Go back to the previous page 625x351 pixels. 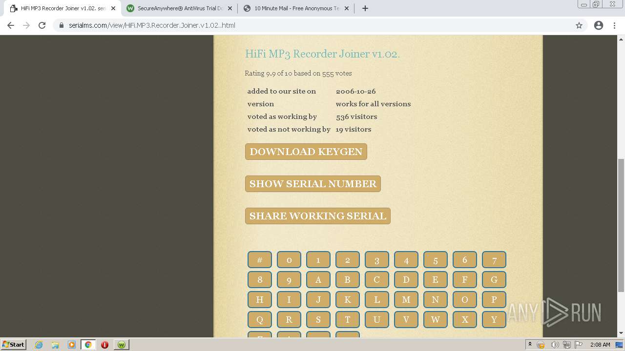pos(11,25)
